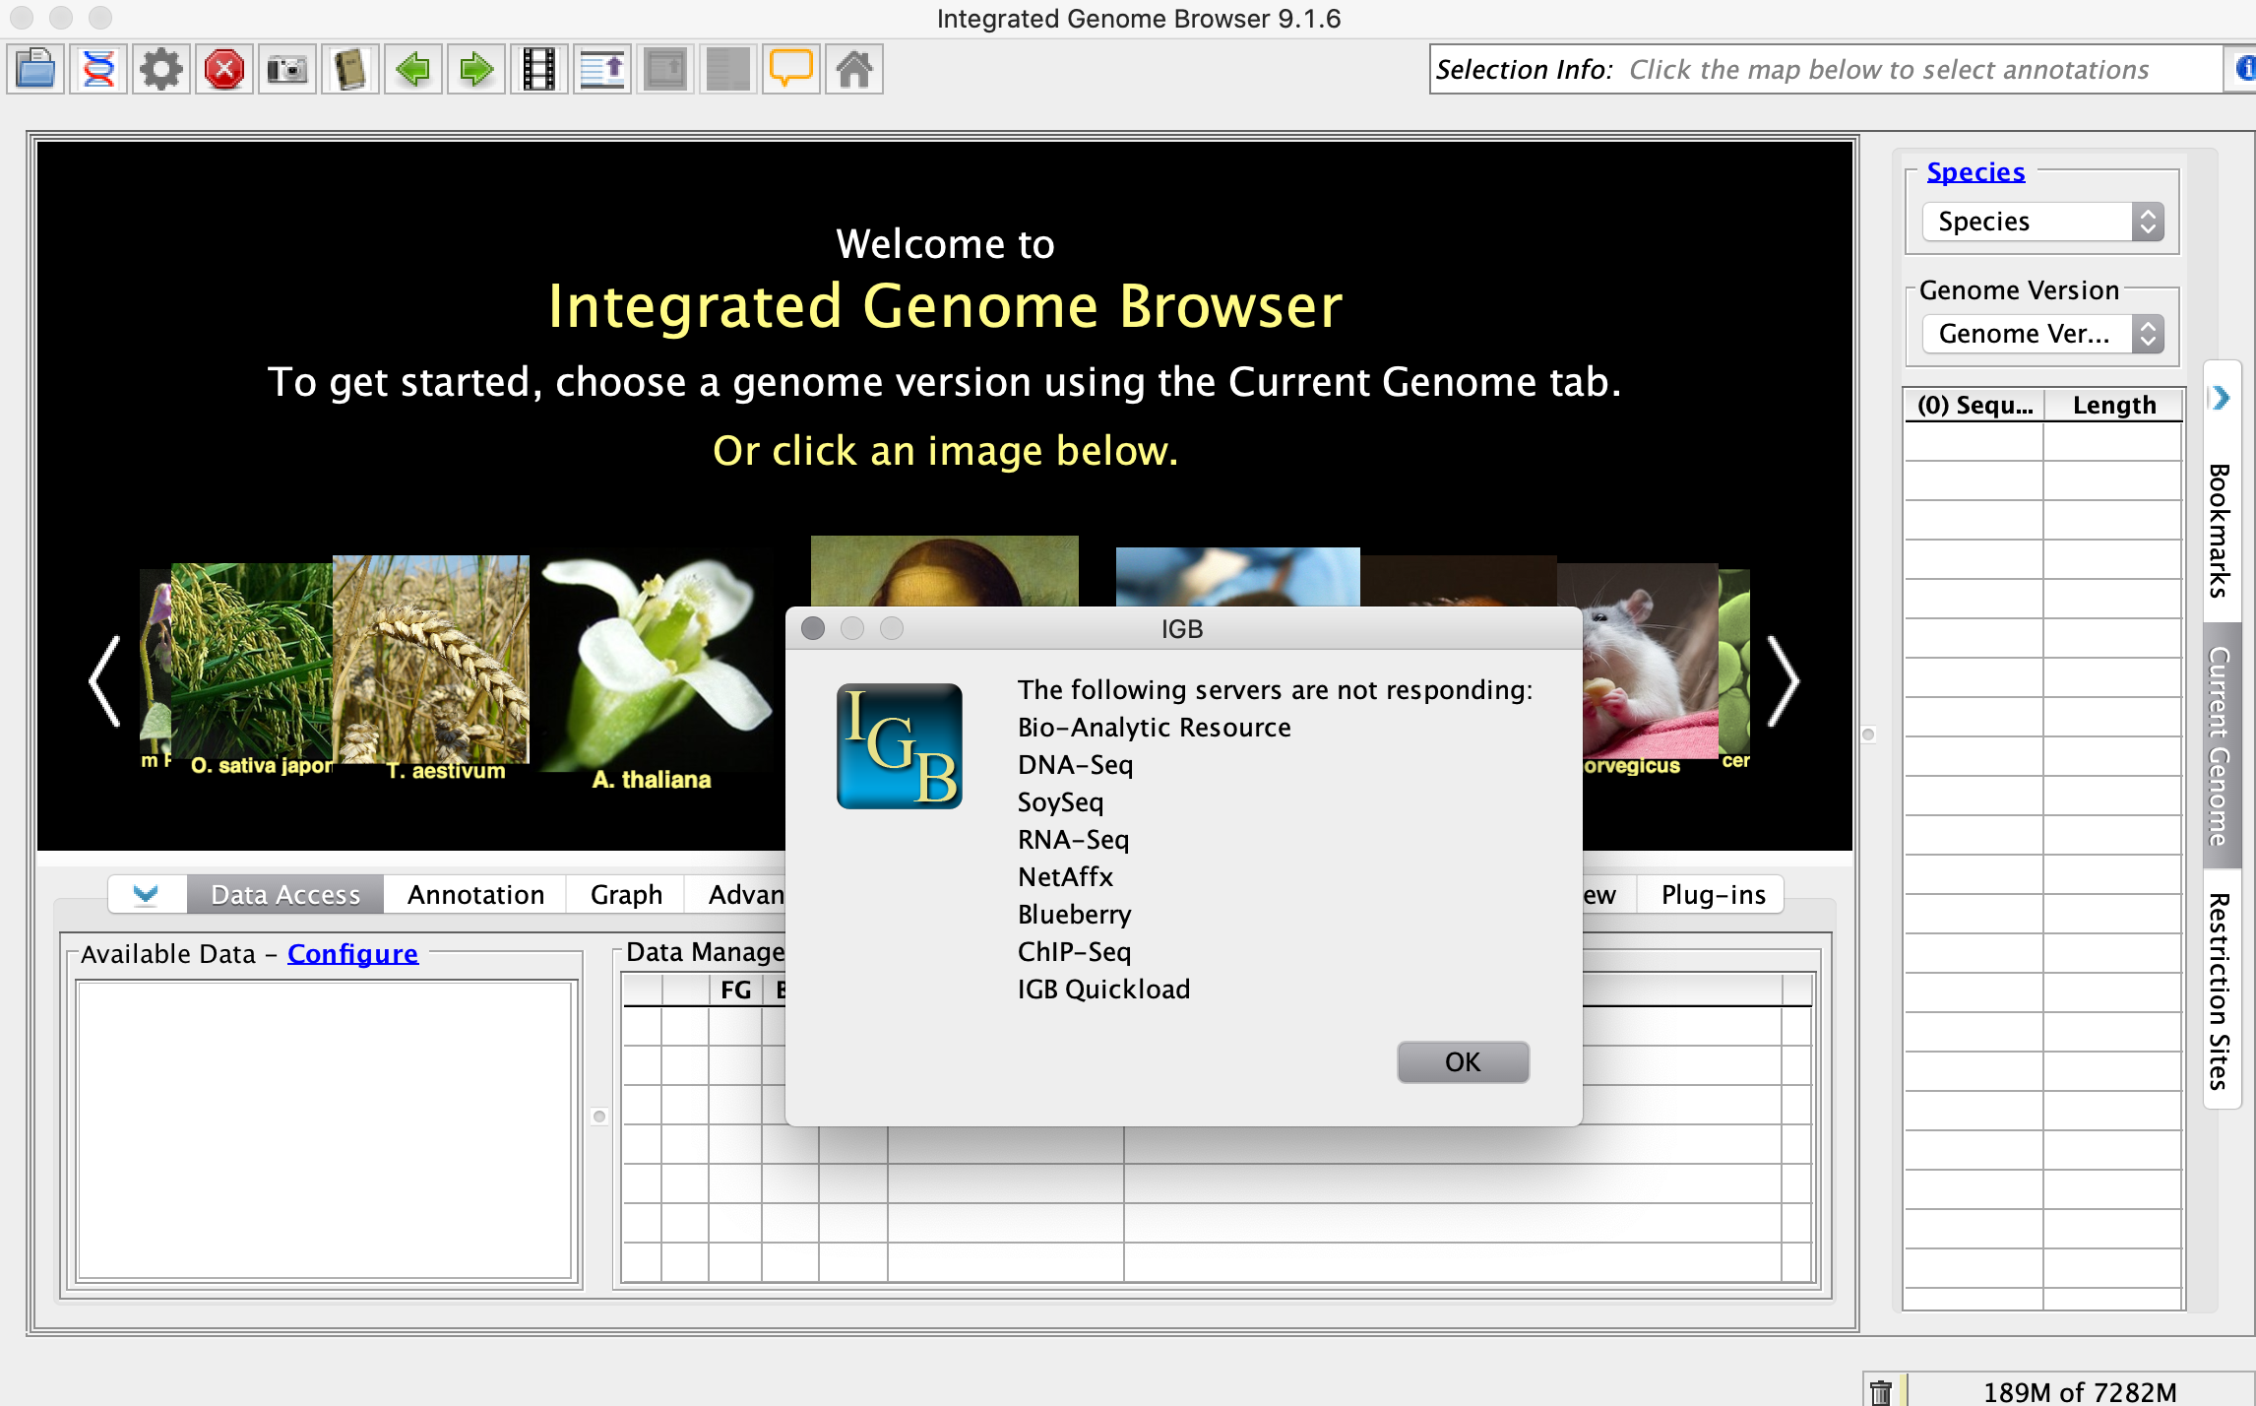Click the Configure link
Image resolution: width=2256 pixels, height=1406 pixels.
(x=352, y=953)
